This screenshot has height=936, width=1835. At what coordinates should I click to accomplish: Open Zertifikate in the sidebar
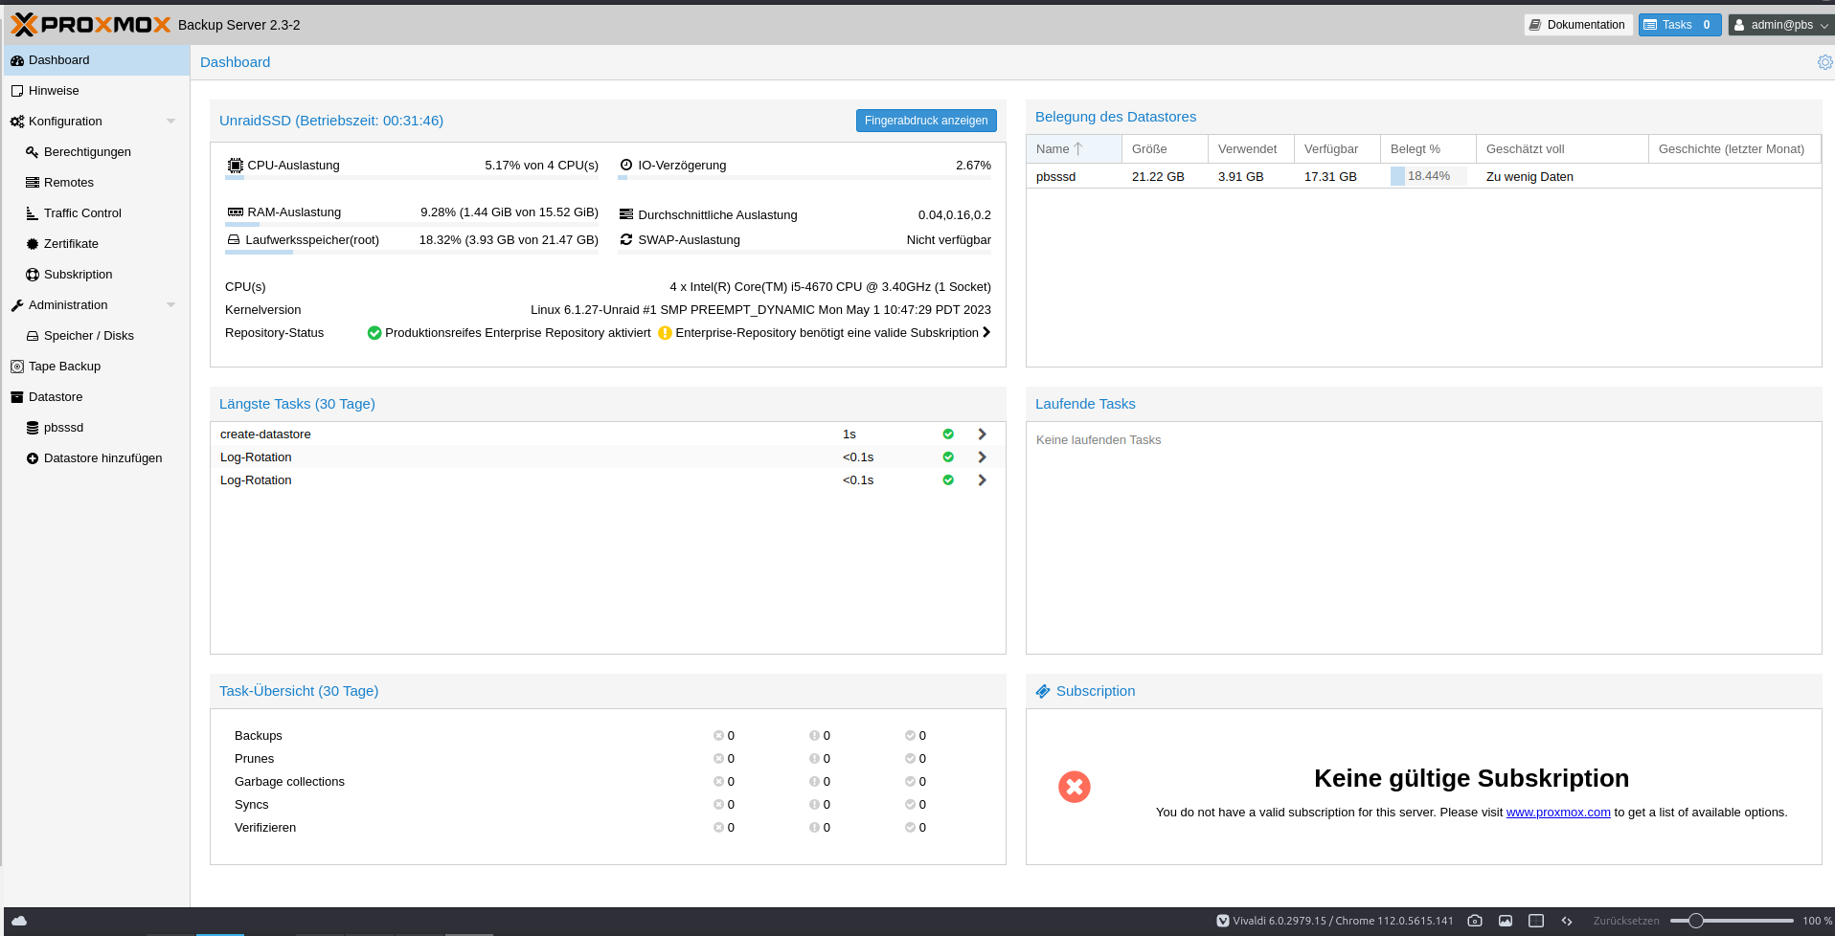[x=96, y=244]
